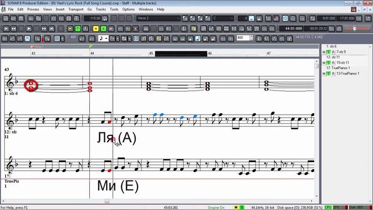Click the Help question mark icon
Image resolution: width=373 pixels, height=210 pixels.
76,18
